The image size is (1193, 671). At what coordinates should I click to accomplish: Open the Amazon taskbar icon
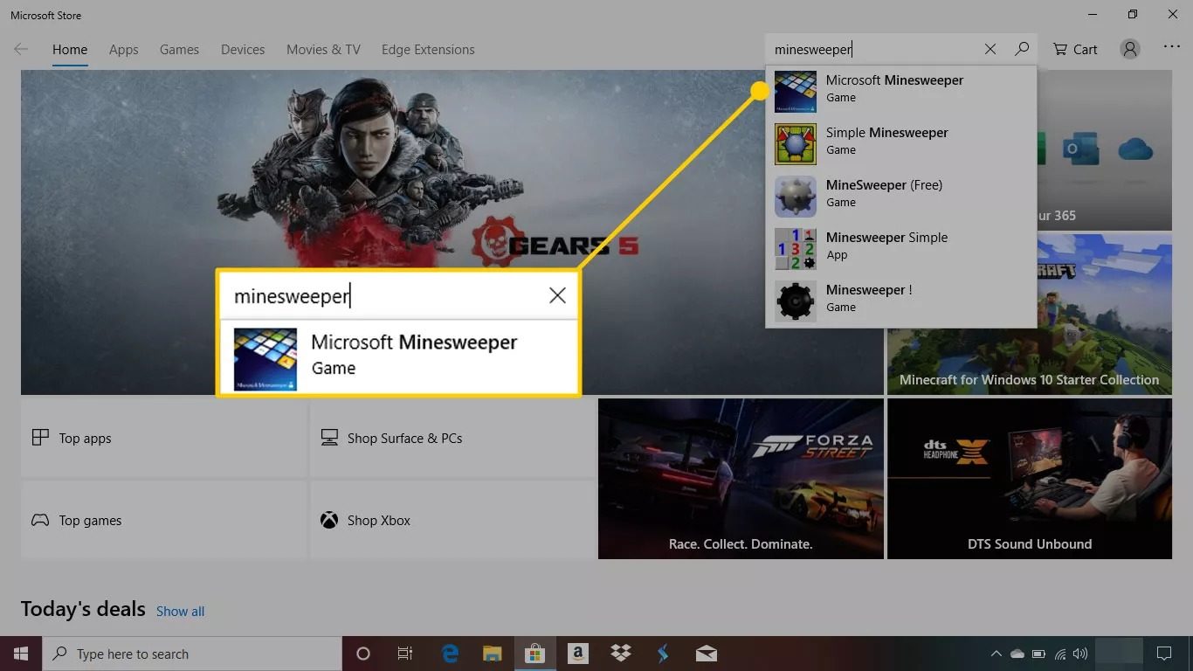(577, 654)
